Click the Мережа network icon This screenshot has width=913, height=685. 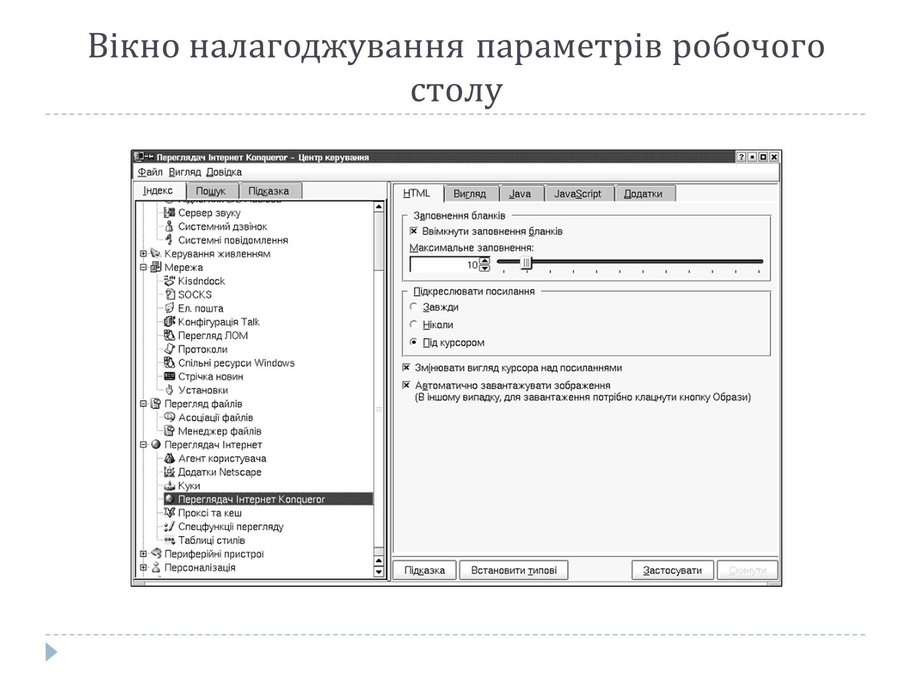pos(155,267)
